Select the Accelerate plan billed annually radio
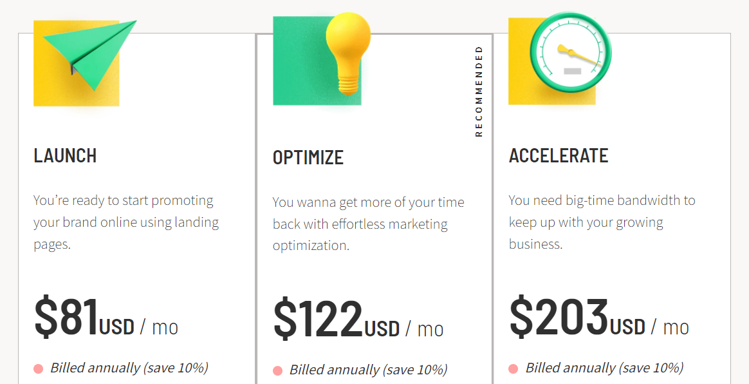This screenshot has width=749, height=384. [x=513, y=369]
